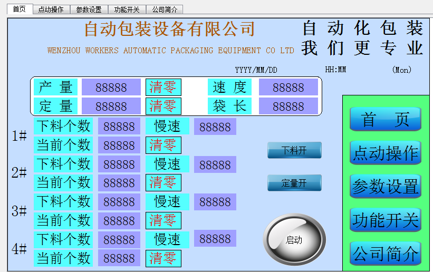Select 4# 当前个数 value field
The width and height of the screenshot is (433, 272).
tap(119, 258)
